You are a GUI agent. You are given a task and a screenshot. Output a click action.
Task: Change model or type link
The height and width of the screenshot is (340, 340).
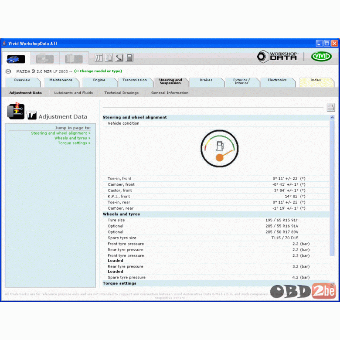[98, 71]
